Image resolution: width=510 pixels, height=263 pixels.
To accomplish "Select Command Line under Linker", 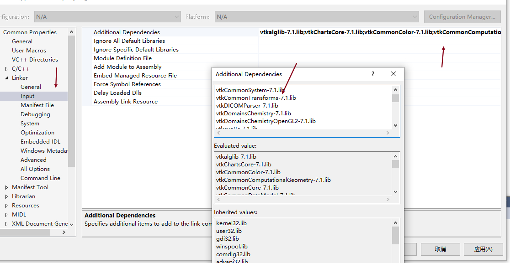I will (x=39, y=178).
